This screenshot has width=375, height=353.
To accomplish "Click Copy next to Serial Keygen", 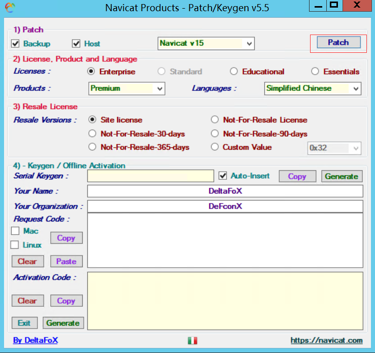I will (x=297, y=176).
